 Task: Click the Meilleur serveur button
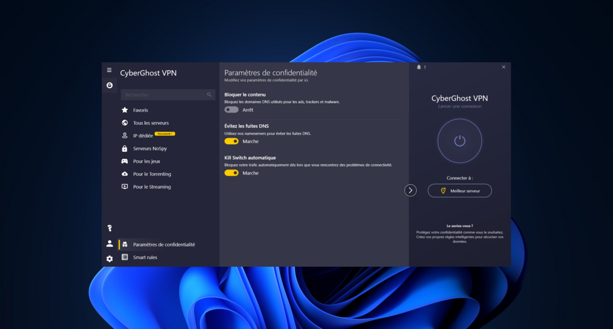coord(460,191)
